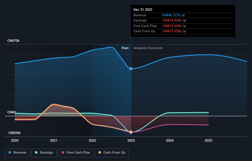Click the Past label in chart
This screenshot has height=161, width=252.
click(125, 48)
